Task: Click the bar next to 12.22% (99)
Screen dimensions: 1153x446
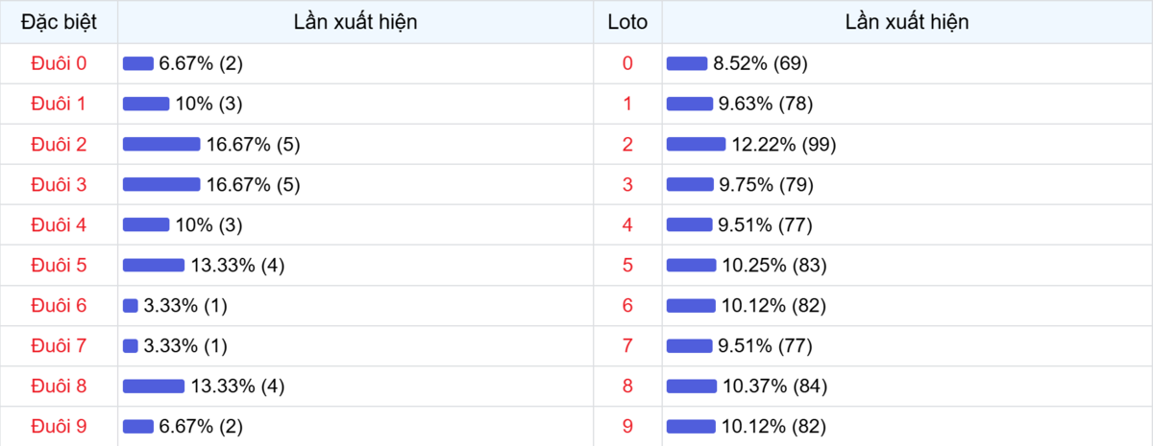Action: click(x=696, y=144)
